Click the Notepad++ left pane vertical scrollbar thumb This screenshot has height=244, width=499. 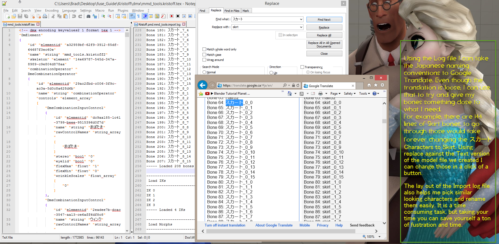point(127,35)
